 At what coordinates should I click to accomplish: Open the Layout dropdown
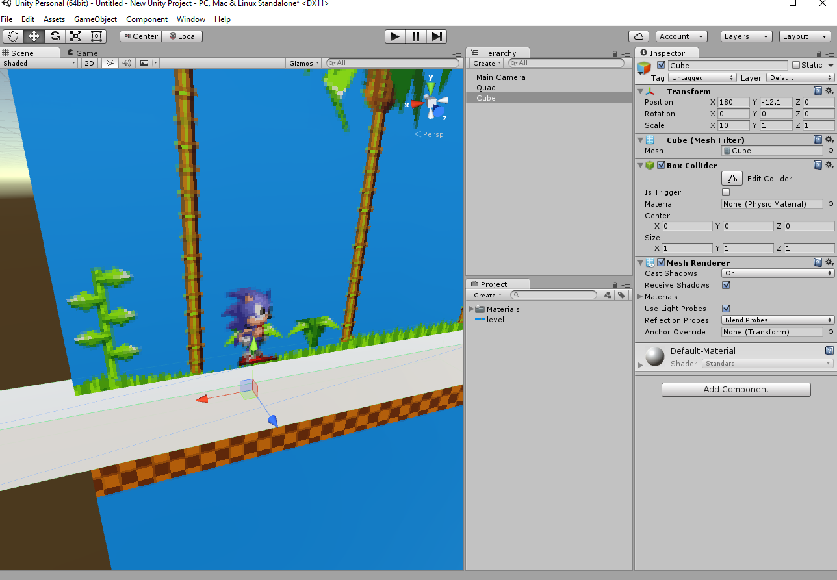805,36
